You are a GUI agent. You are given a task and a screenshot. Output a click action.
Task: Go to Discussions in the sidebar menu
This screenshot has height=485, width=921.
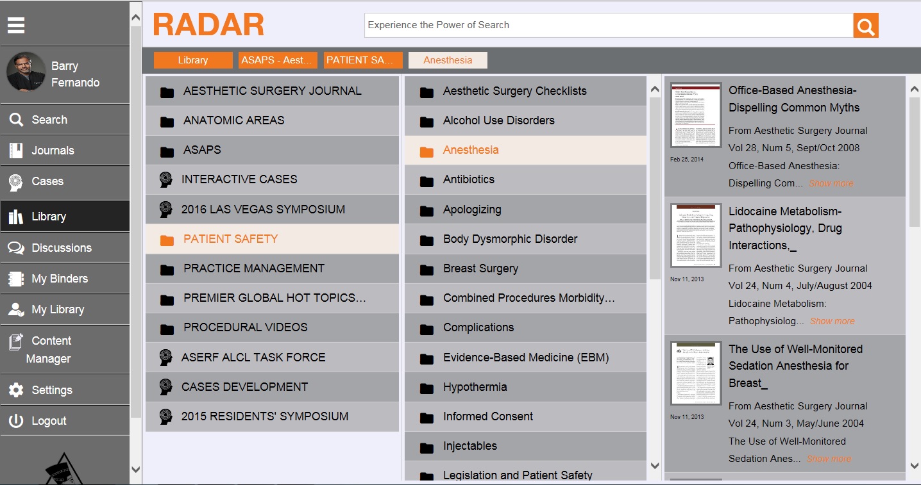65,248
